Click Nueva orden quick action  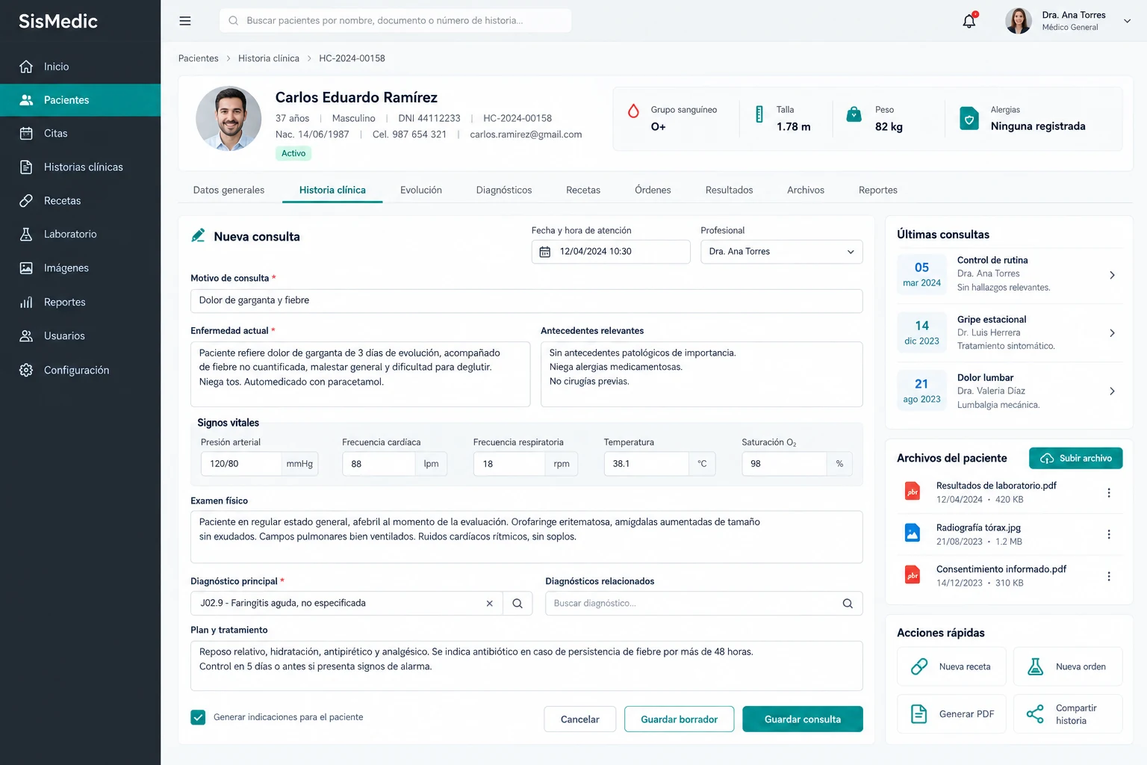(1068, 666)
